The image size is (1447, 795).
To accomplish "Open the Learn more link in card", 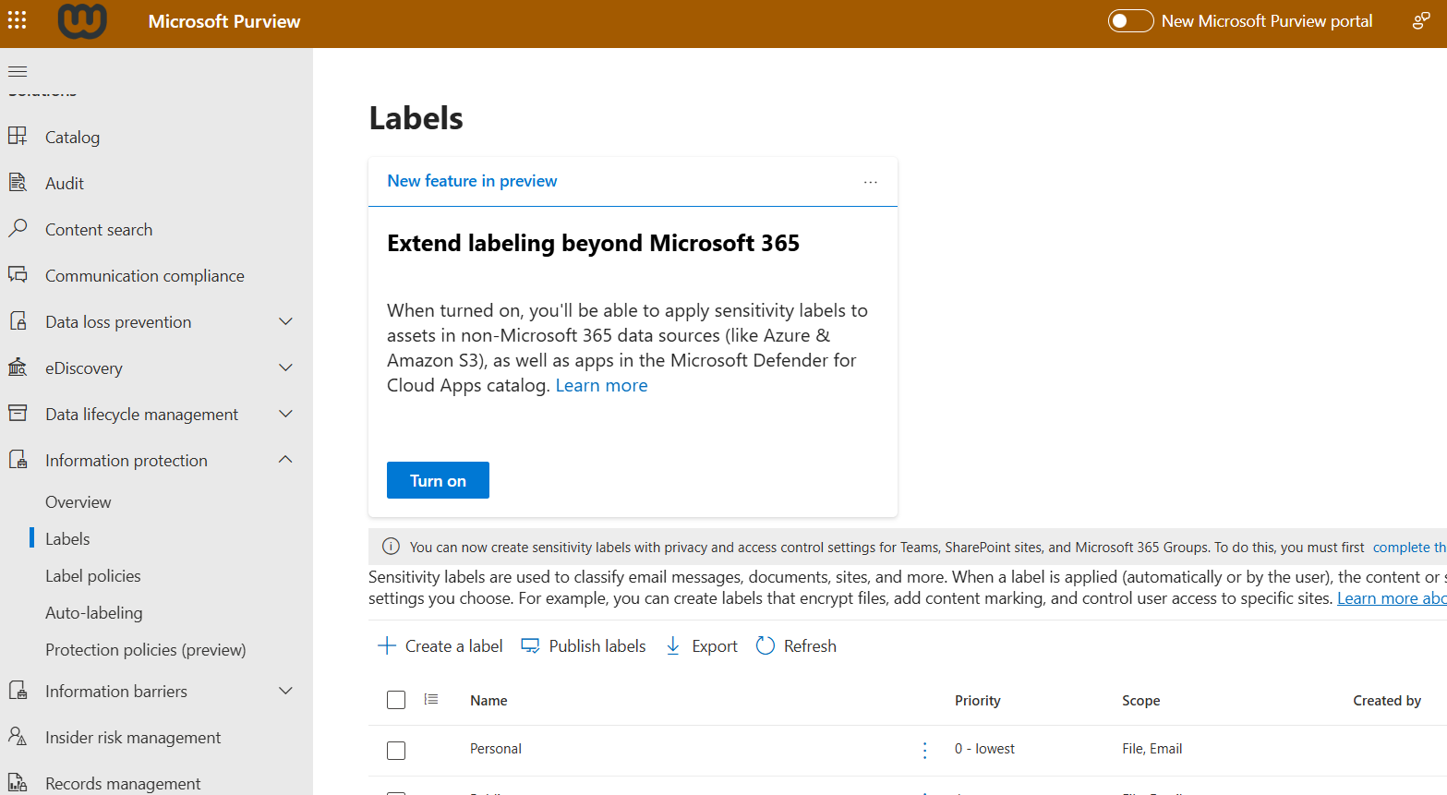I will pos(601,386).
